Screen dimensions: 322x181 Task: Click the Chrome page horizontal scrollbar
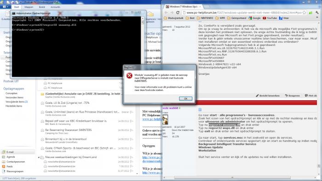(232, 177)
